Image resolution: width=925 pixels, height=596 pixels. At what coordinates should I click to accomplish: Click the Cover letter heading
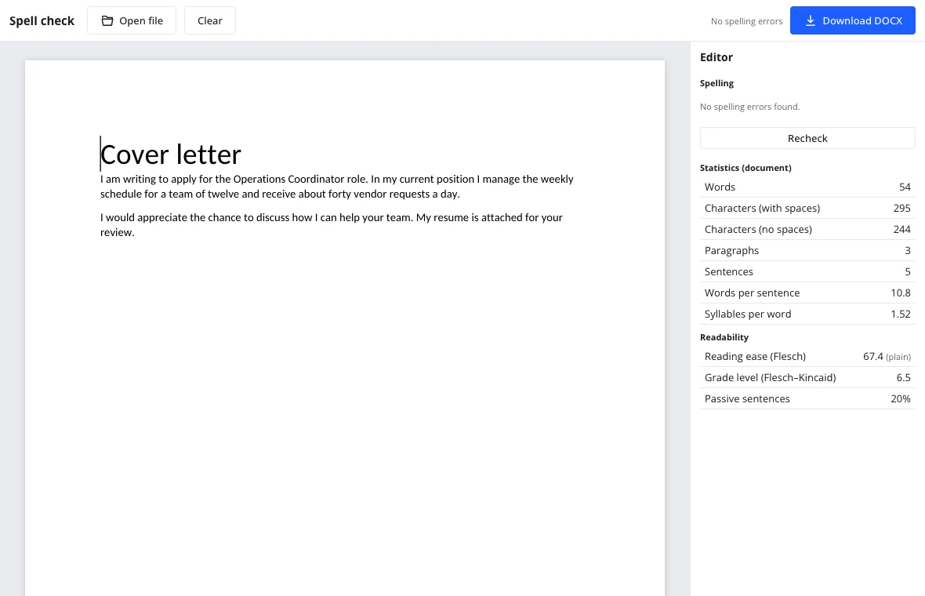(x=170, y=154)
